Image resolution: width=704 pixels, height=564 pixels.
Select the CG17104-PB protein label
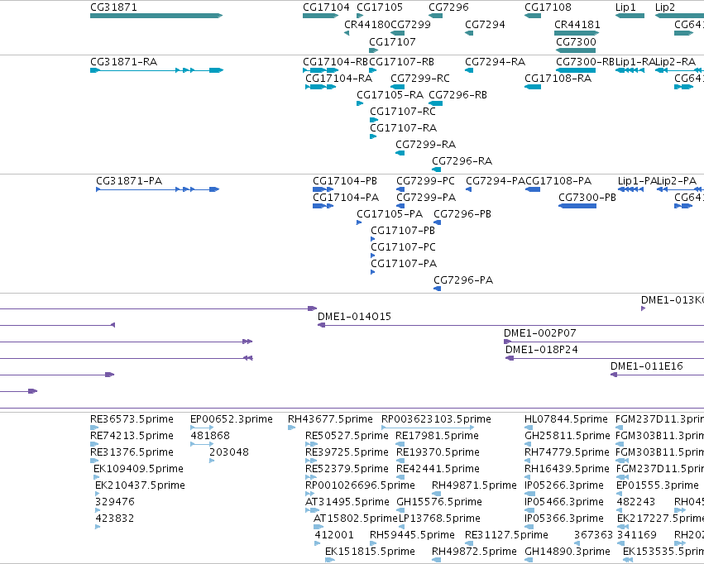click(345, 181)
